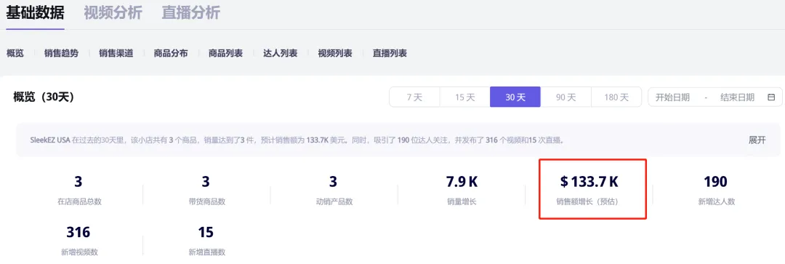This screenshot has height=264, width=785.
Task: Go to 销售渠道 section
Action: (116, 53)
